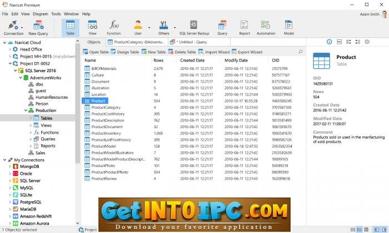Click Open Table button
The width and height of the screenshot is (389, 233).
96,52
